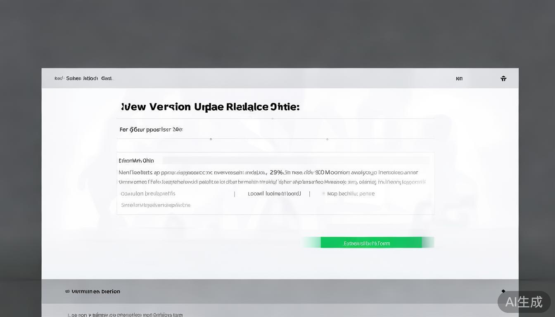Expand the faded "Srnelanvlygeisencepiichne" entry
This screenshot has width=555, height=317.
coord(156,205)
